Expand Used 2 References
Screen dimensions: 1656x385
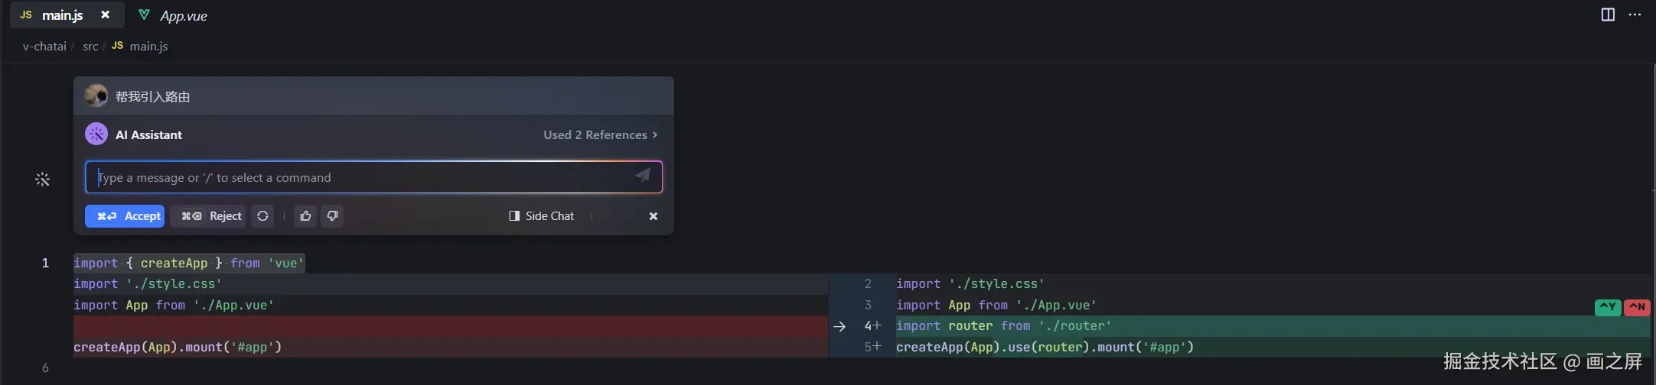click(x=600, y=135)
